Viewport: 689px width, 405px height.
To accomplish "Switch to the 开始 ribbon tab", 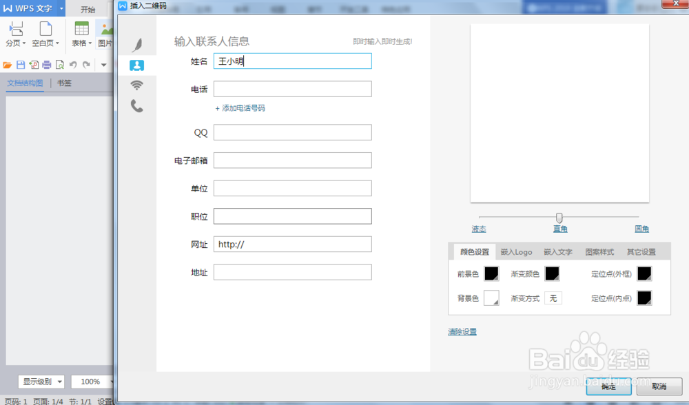I will coord(88,7).
